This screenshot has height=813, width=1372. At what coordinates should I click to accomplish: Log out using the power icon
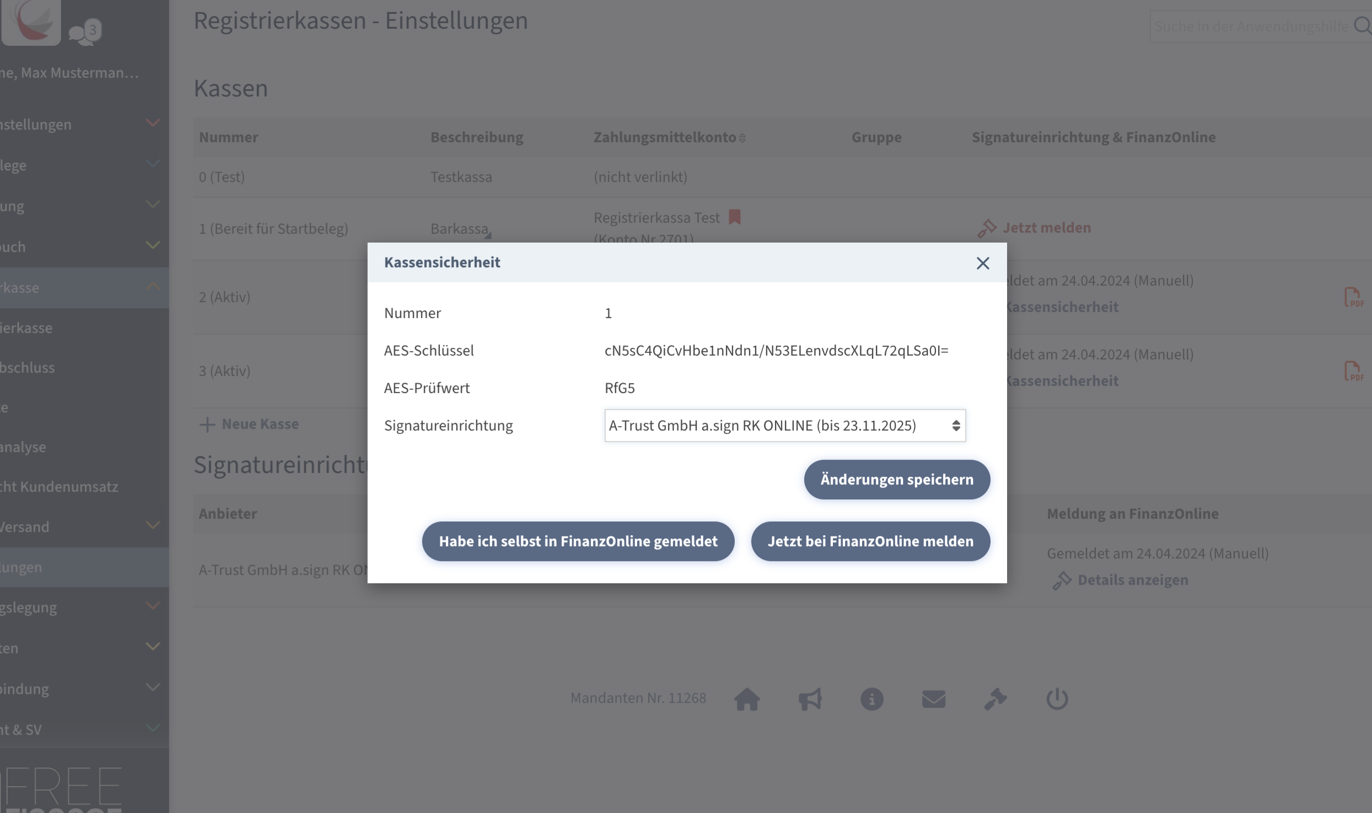point(1057,699)
